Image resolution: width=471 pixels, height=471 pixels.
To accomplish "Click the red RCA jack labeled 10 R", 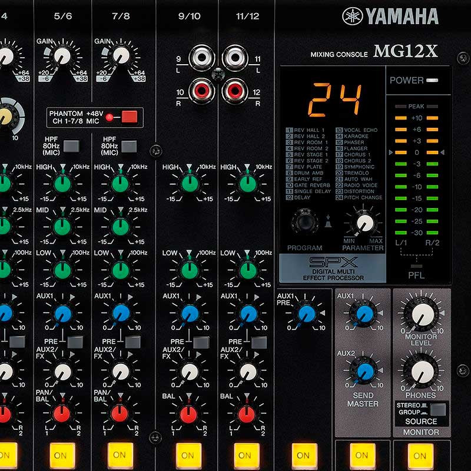I will (201, 91).
